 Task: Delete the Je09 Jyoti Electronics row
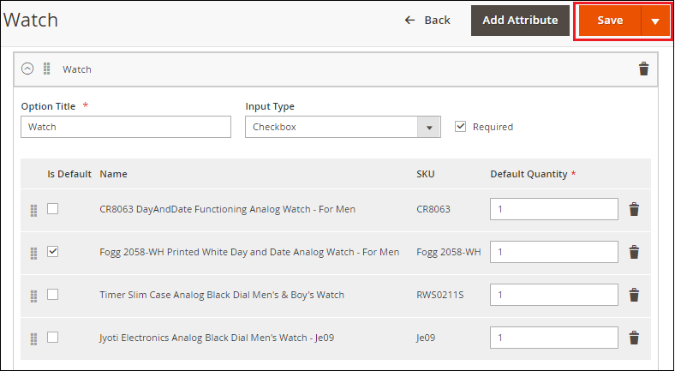click(x=634, y=338)
